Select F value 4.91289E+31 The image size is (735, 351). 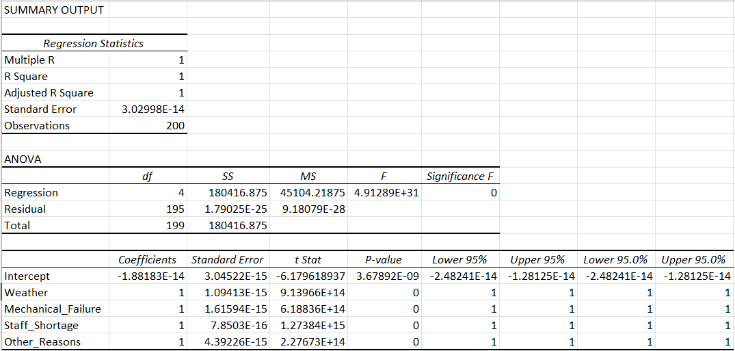point(384,193)
